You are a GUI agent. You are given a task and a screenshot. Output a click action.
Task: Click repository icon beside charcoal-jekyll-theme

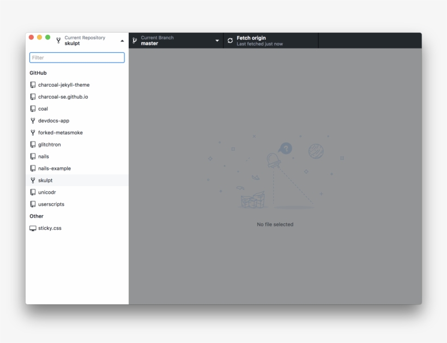tap(33, 85)
